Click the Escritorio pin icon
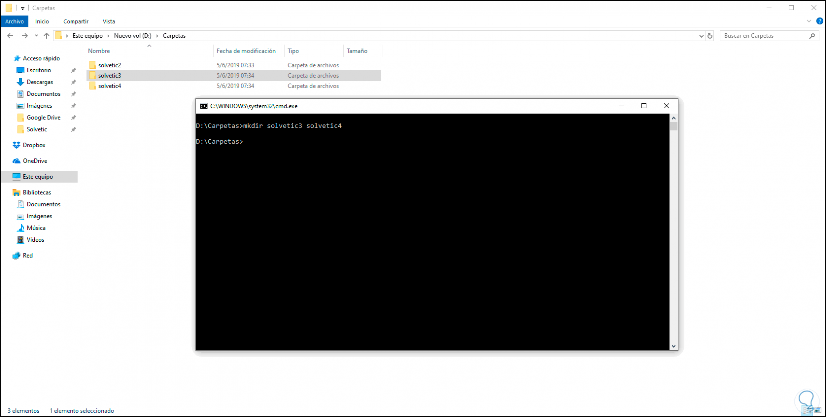The height and width of the screenshot is (417, 826). pos(73,70)
